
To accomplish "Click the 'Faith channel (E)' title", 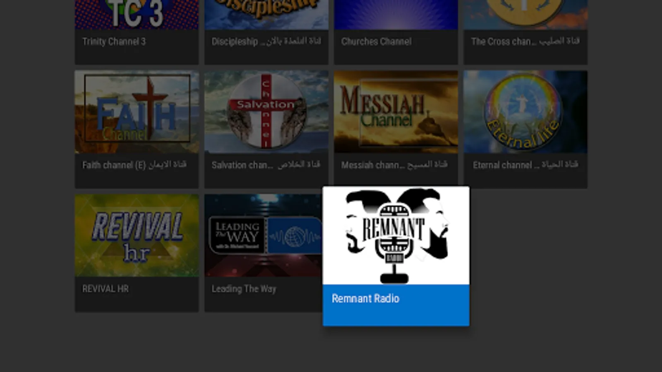I will coord(134,165).
